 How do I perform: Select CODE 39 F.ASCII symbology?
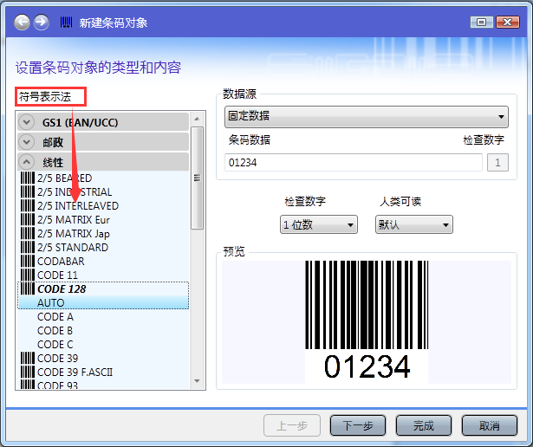click(75, 372)
